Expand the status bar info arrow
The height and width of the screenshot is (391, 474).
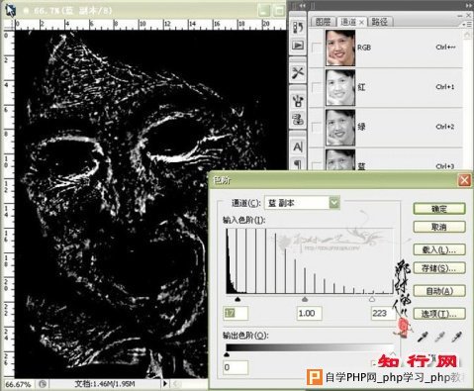click(165, 383)
